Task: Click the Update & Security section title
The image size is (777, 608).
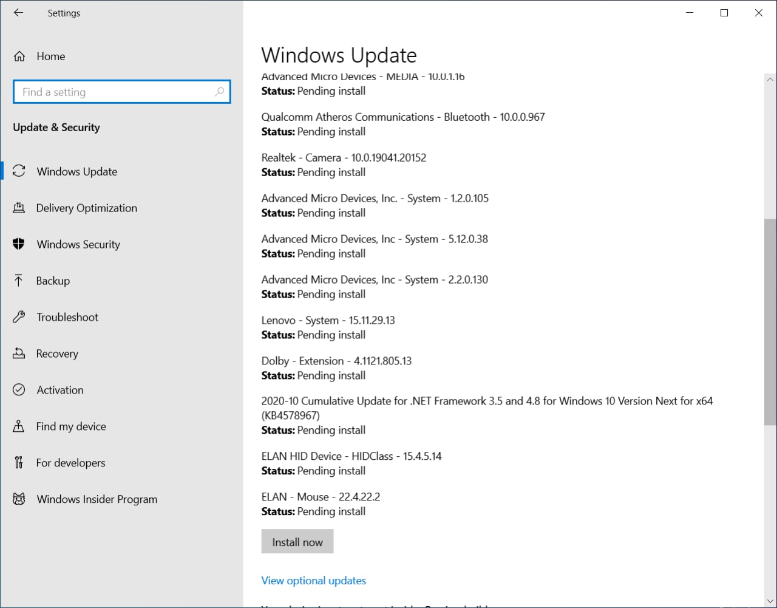Action: [56, 128]
